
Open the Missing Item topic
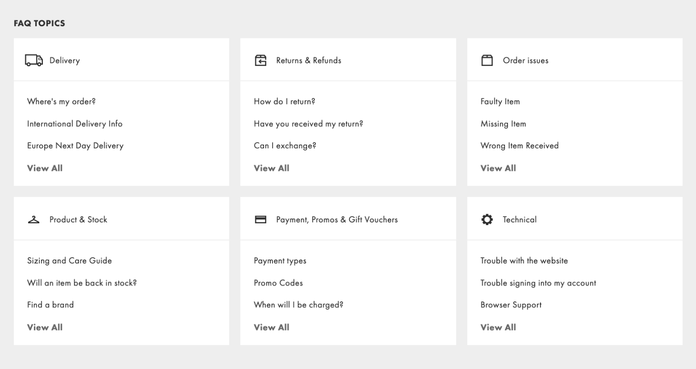503,124
